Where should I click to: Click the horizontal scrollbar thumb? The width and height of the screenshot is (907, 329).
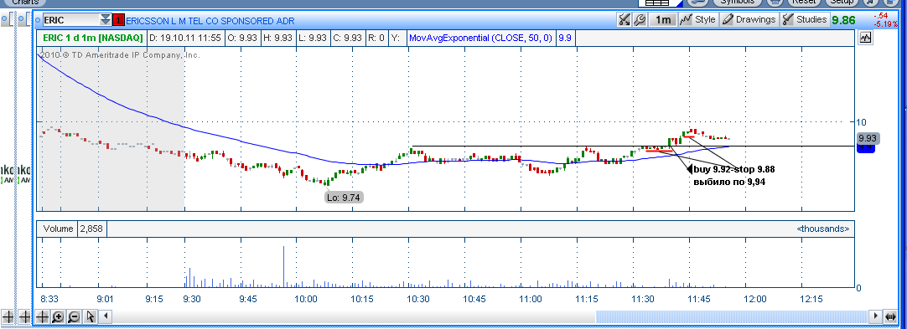pos(732,316)
